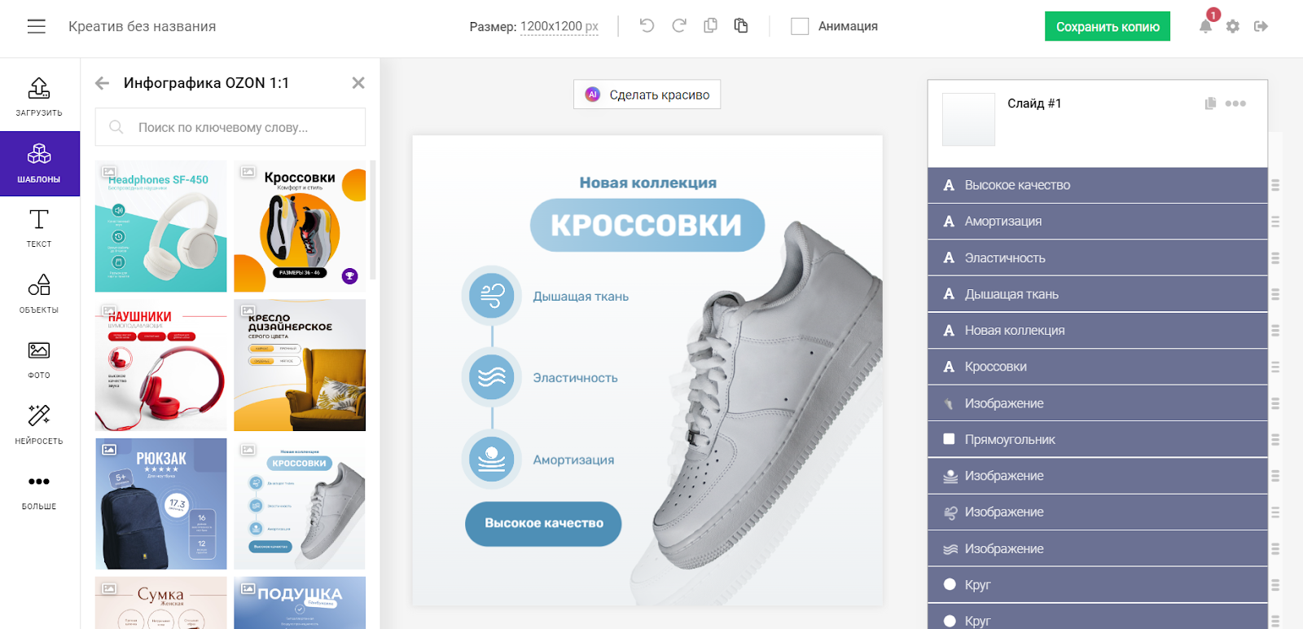This screenshot has height=629, width=1303.
Task: Open the Загрузить sidebar section
Action: [39, 97]
